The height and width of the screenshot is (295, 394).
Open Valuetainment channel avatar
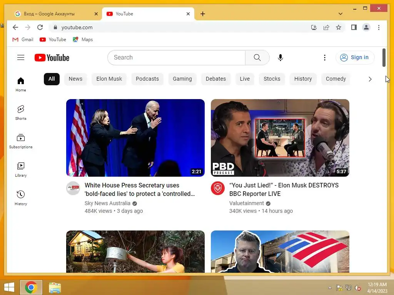pyautogui.click(x=218, y=188)
